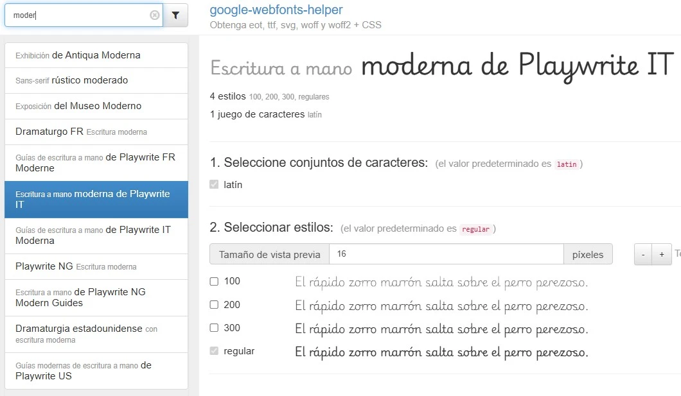Screen dimensions: 681x396
Task: Clear the search field with the X icon
Action: (x=155, y=15)
